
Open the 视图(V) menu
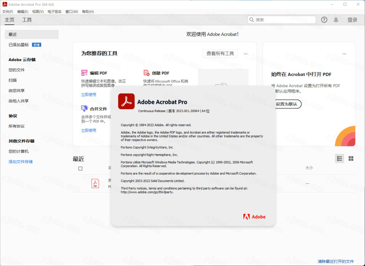click(x=38, y=12)
